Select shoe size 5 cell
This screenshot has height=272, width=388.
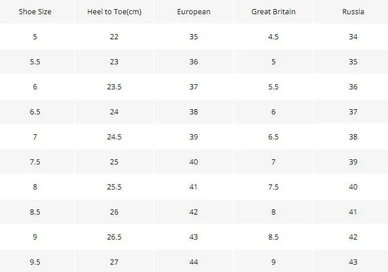point(35,37)
